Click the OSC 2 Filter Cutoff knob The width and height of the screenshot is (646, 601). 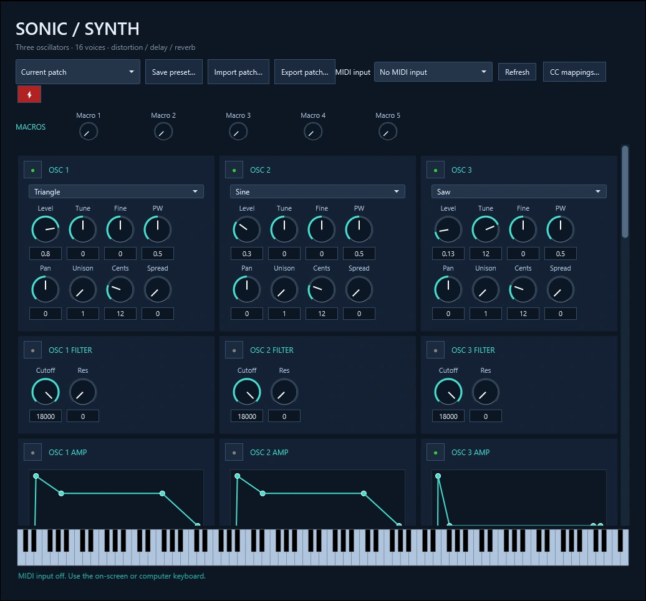point(247,392)
